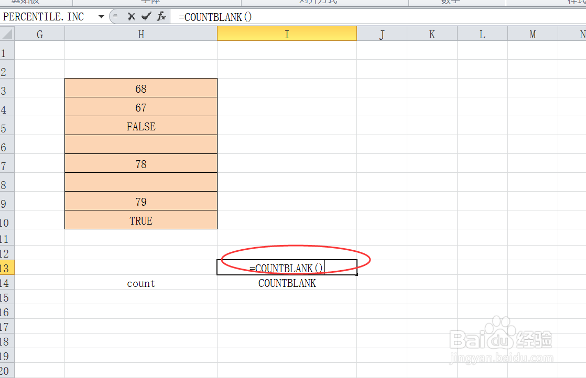Select column header M

[533, 34]
